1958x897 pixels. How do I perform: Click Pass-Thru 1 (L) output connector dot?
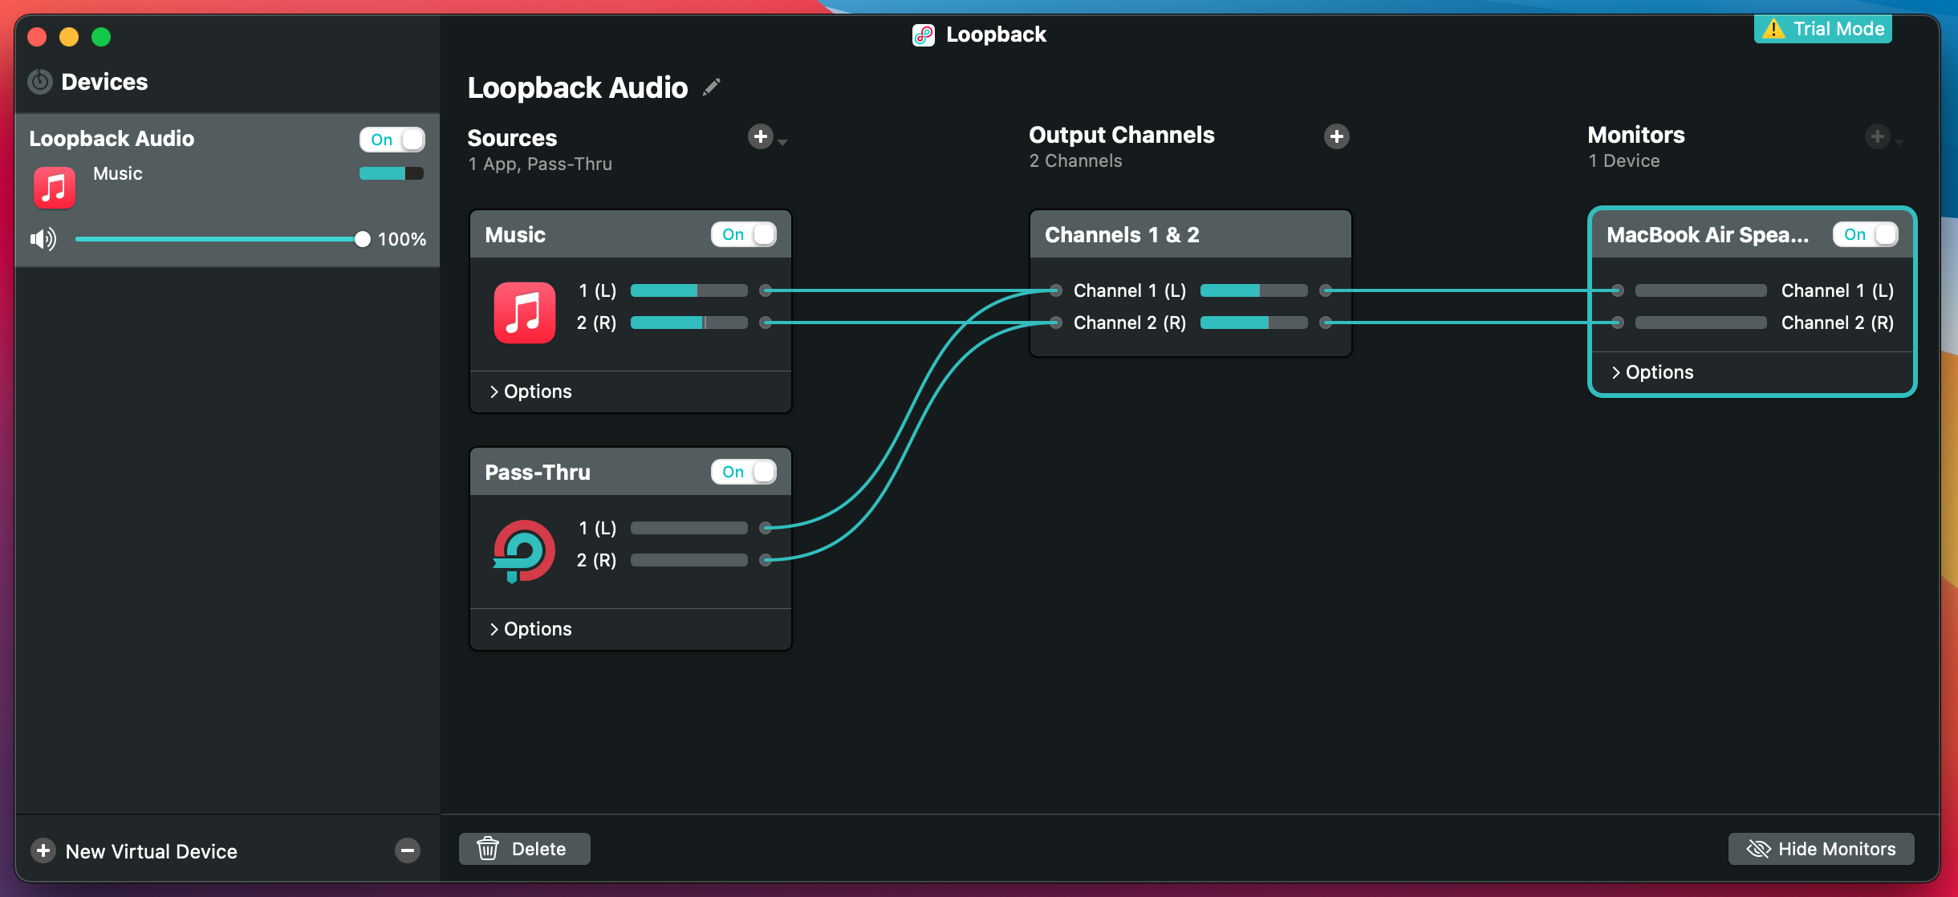(766, 528)
